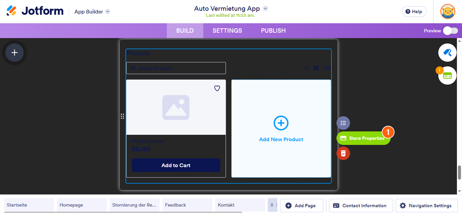The width and height of the screenshot is (462, 216).
Task: Open the Auto Vermietung App title dropdown
Action: [265, 8]
